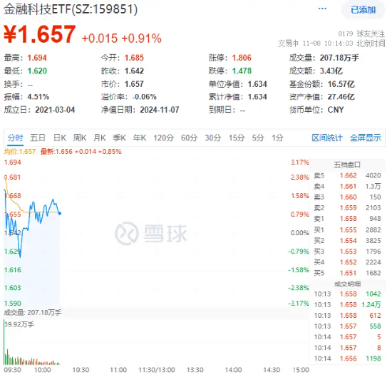The height and width of the screenshot is (377, 392).
Task: Select the 买1 order row at 1.655
Action: click(347, 229)
